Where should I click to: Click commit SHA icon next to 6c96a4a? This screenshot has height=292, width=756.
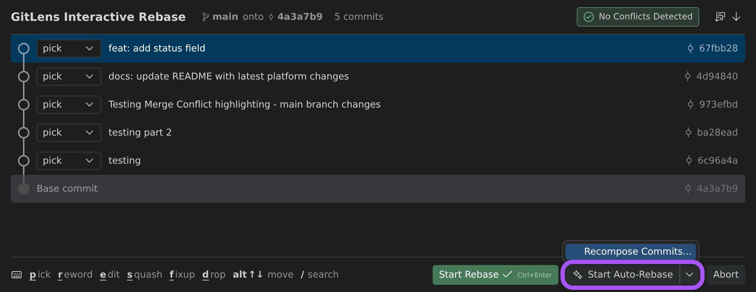point(689,160)
